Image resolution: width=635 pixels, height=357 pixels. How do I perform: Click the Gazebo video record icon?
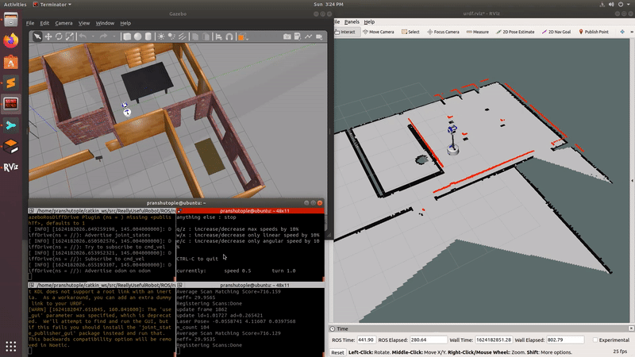click(x=319, y=36)
